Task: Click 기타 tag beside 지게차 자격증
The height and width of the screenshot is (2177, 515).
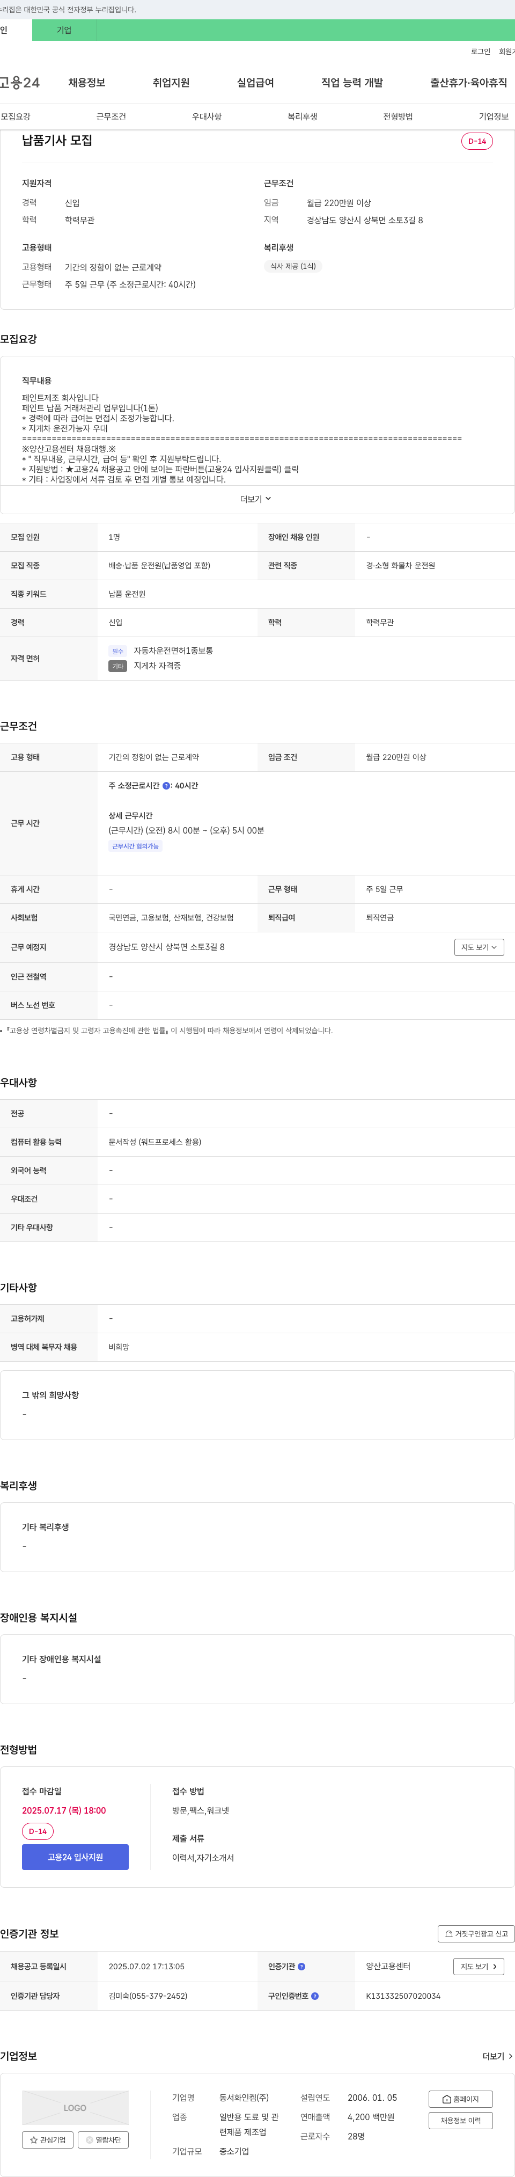Action: (117, 666)
